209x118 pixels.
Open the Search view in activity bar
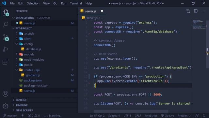click(6, 25)
